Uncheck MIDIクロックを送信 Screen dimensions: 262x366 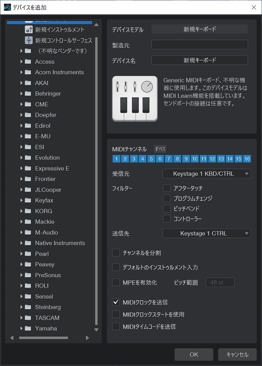click(x=116, y=302)
